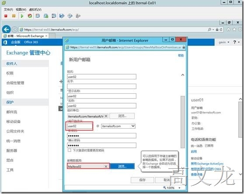This screenshot has width=244, height=194.
Task: Close the Microsoft Exchange browser tab
Action: click(x=46, y=36)
